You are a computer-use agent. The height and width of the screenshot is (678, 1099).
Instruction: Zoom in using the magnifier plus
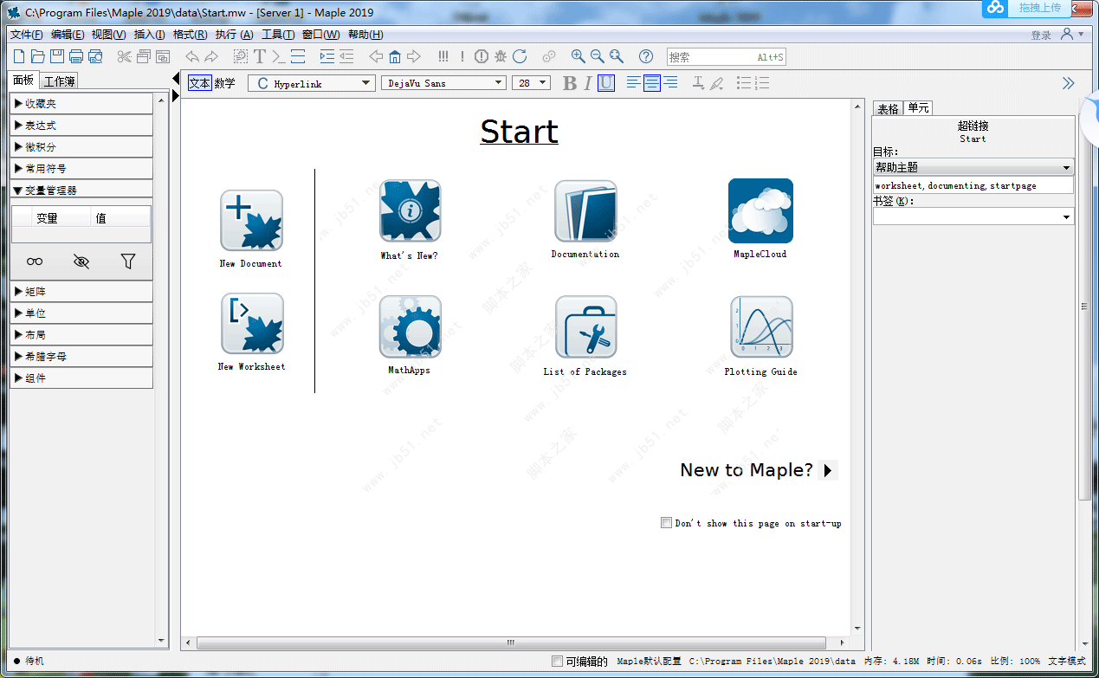point(578,57)
